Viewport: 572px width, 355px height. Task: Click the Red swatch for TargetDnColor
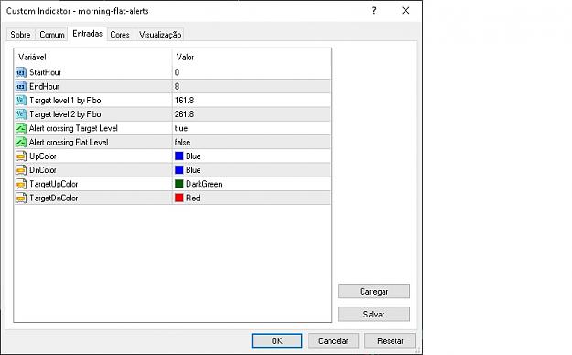pyautogui.click(x=179, y=198)
